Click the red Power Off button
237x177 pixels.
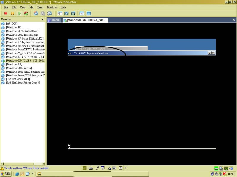click(x=6, y=13)
